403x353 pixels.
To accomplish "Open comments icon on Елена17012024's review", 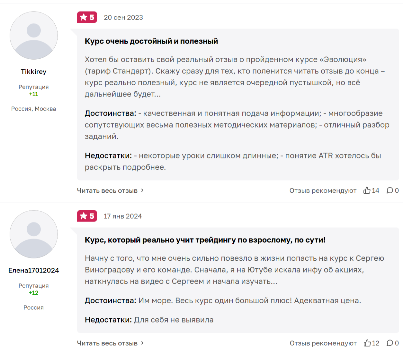I will click(x=390, y=343).
